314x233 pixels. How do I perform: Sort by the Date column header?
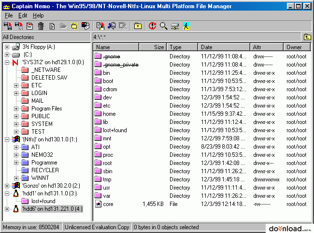click(224, 47)
